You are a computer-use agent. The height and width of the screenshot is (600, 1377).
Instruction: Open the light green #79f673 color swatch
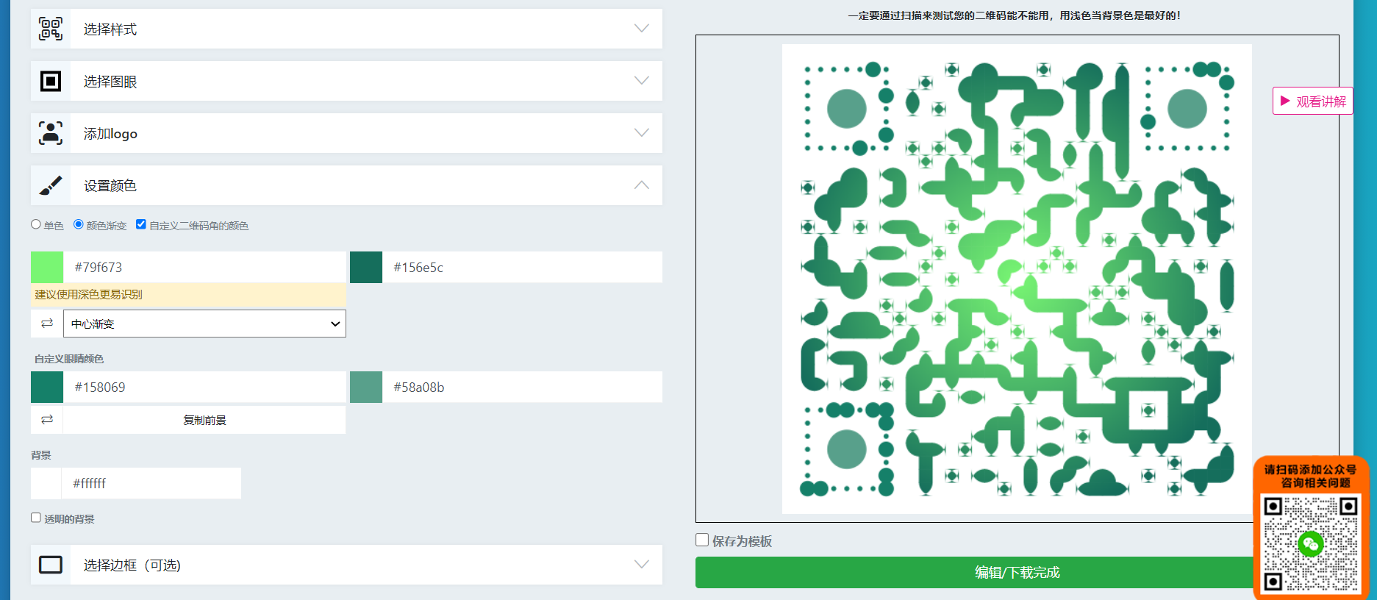point(47,267)
